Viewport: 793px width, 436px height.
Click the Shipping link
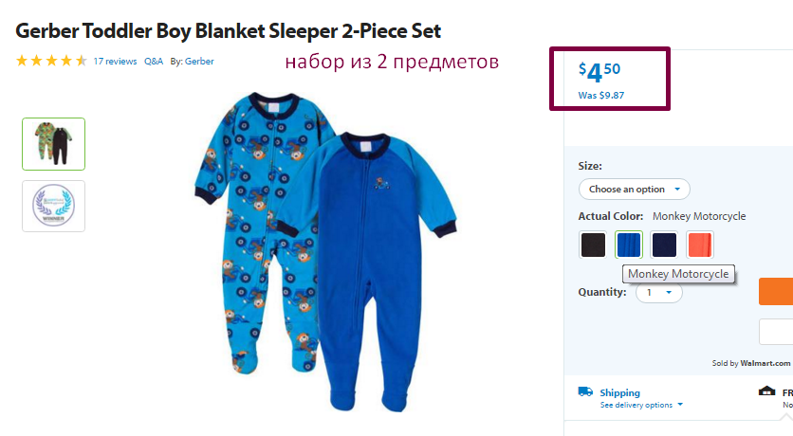pos(619,392)
